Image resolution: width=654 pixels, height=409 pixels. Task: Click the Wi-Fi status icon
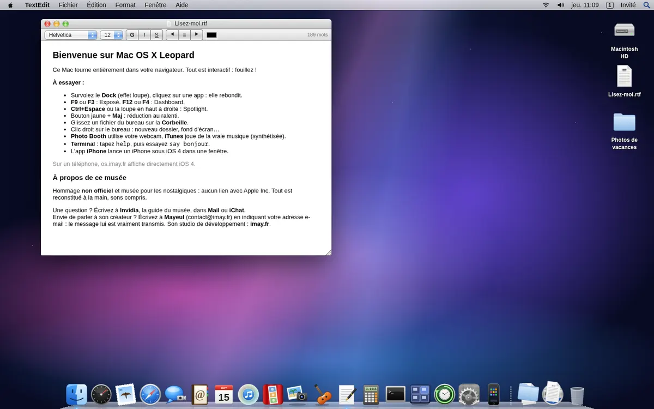pos(546,5)
